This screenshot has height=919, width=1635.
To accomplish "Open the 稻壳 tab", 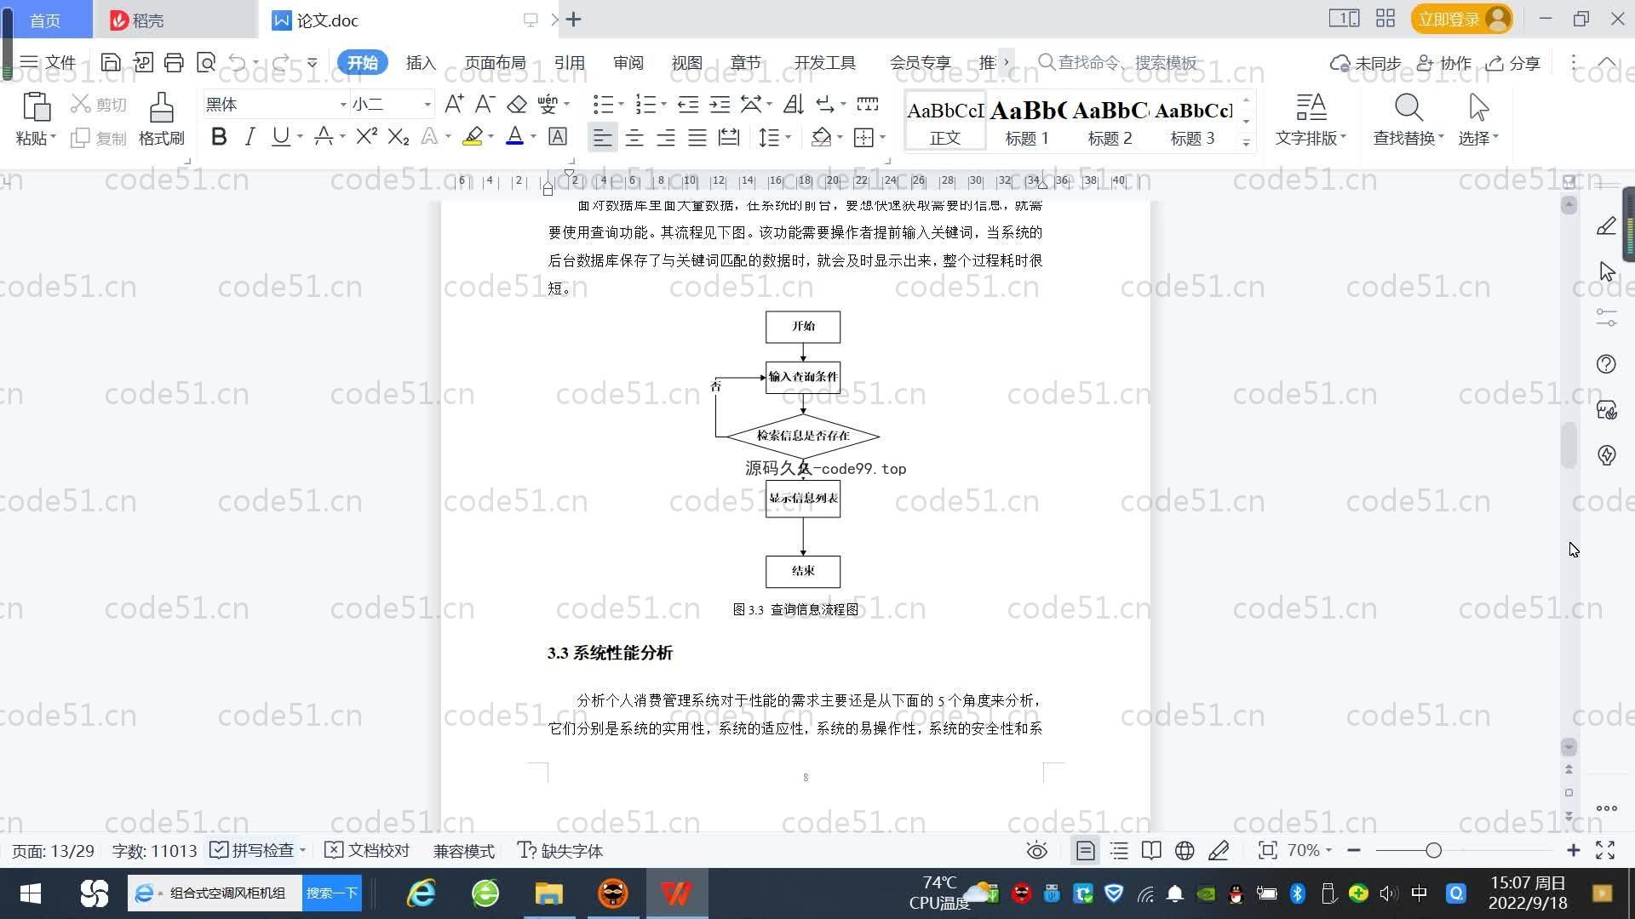I will click(175, 20).
